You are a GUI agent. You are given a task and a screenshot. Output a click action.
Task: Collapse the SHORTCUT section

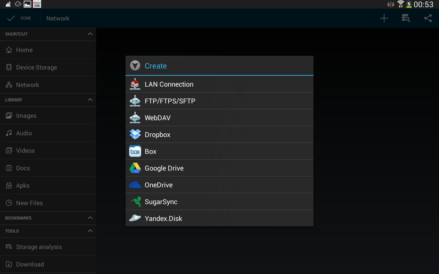(x=90, y=34)
